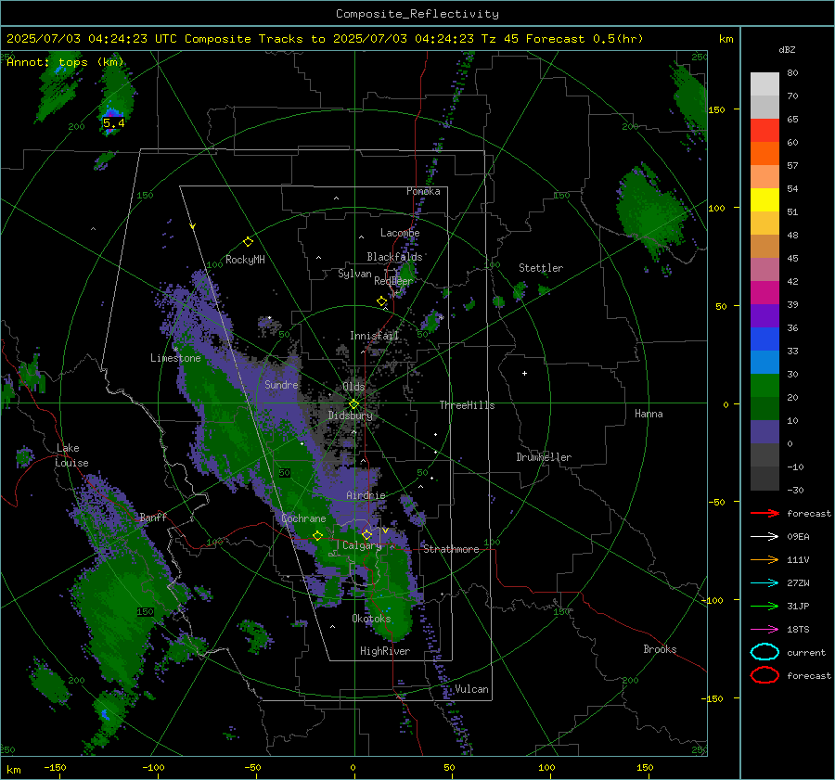The height and width of the screenshot is (780, 835).
Task: Click the yellow 51-54 dBZ color swatch
Action: [x=764, y=200]
